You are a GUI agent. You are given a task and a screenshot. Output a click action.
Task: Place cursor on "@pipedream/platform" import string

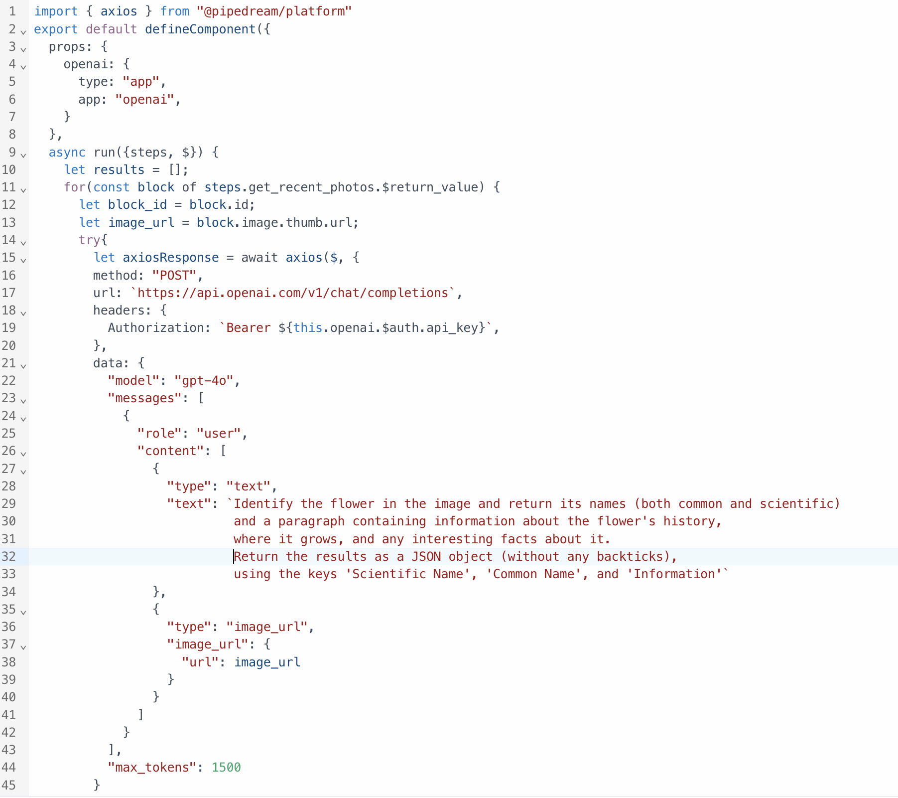coord(274,11)
